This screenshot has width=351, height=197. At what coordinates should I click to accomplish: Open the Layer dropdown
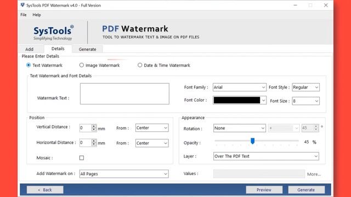[x=266, y=156]
